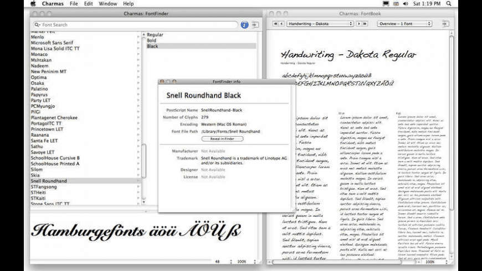Click the SnellRoundhand-Black PostScript name
The image size is (482, 271).
click(x=222, y=110)
